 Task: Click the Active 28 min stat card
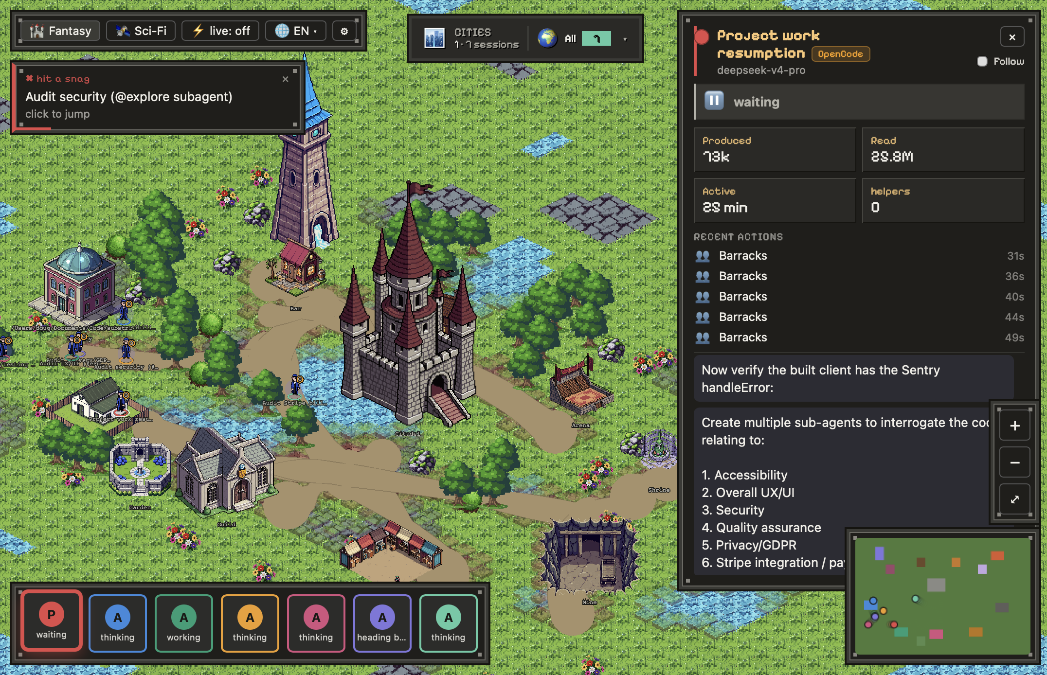click(x=775, y=200)
